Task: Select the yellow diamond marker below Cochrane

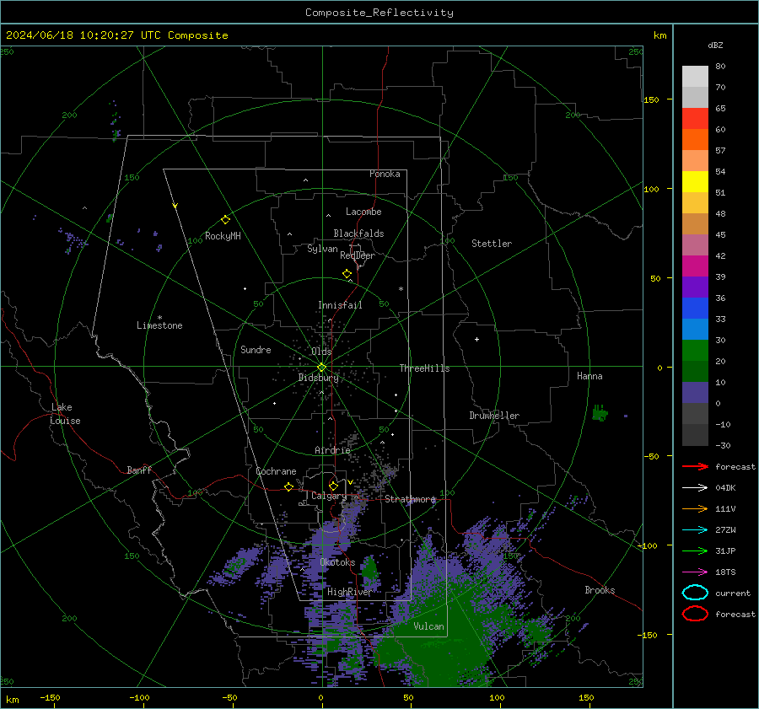Action: point(288,486)
